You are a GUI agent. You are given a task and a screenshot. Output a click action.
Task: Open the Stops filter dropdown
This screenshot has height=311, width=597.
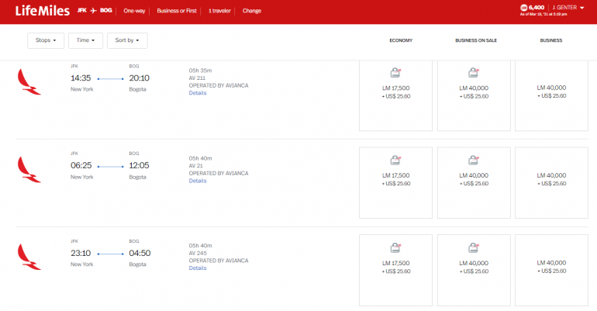[x=46, y=40]
